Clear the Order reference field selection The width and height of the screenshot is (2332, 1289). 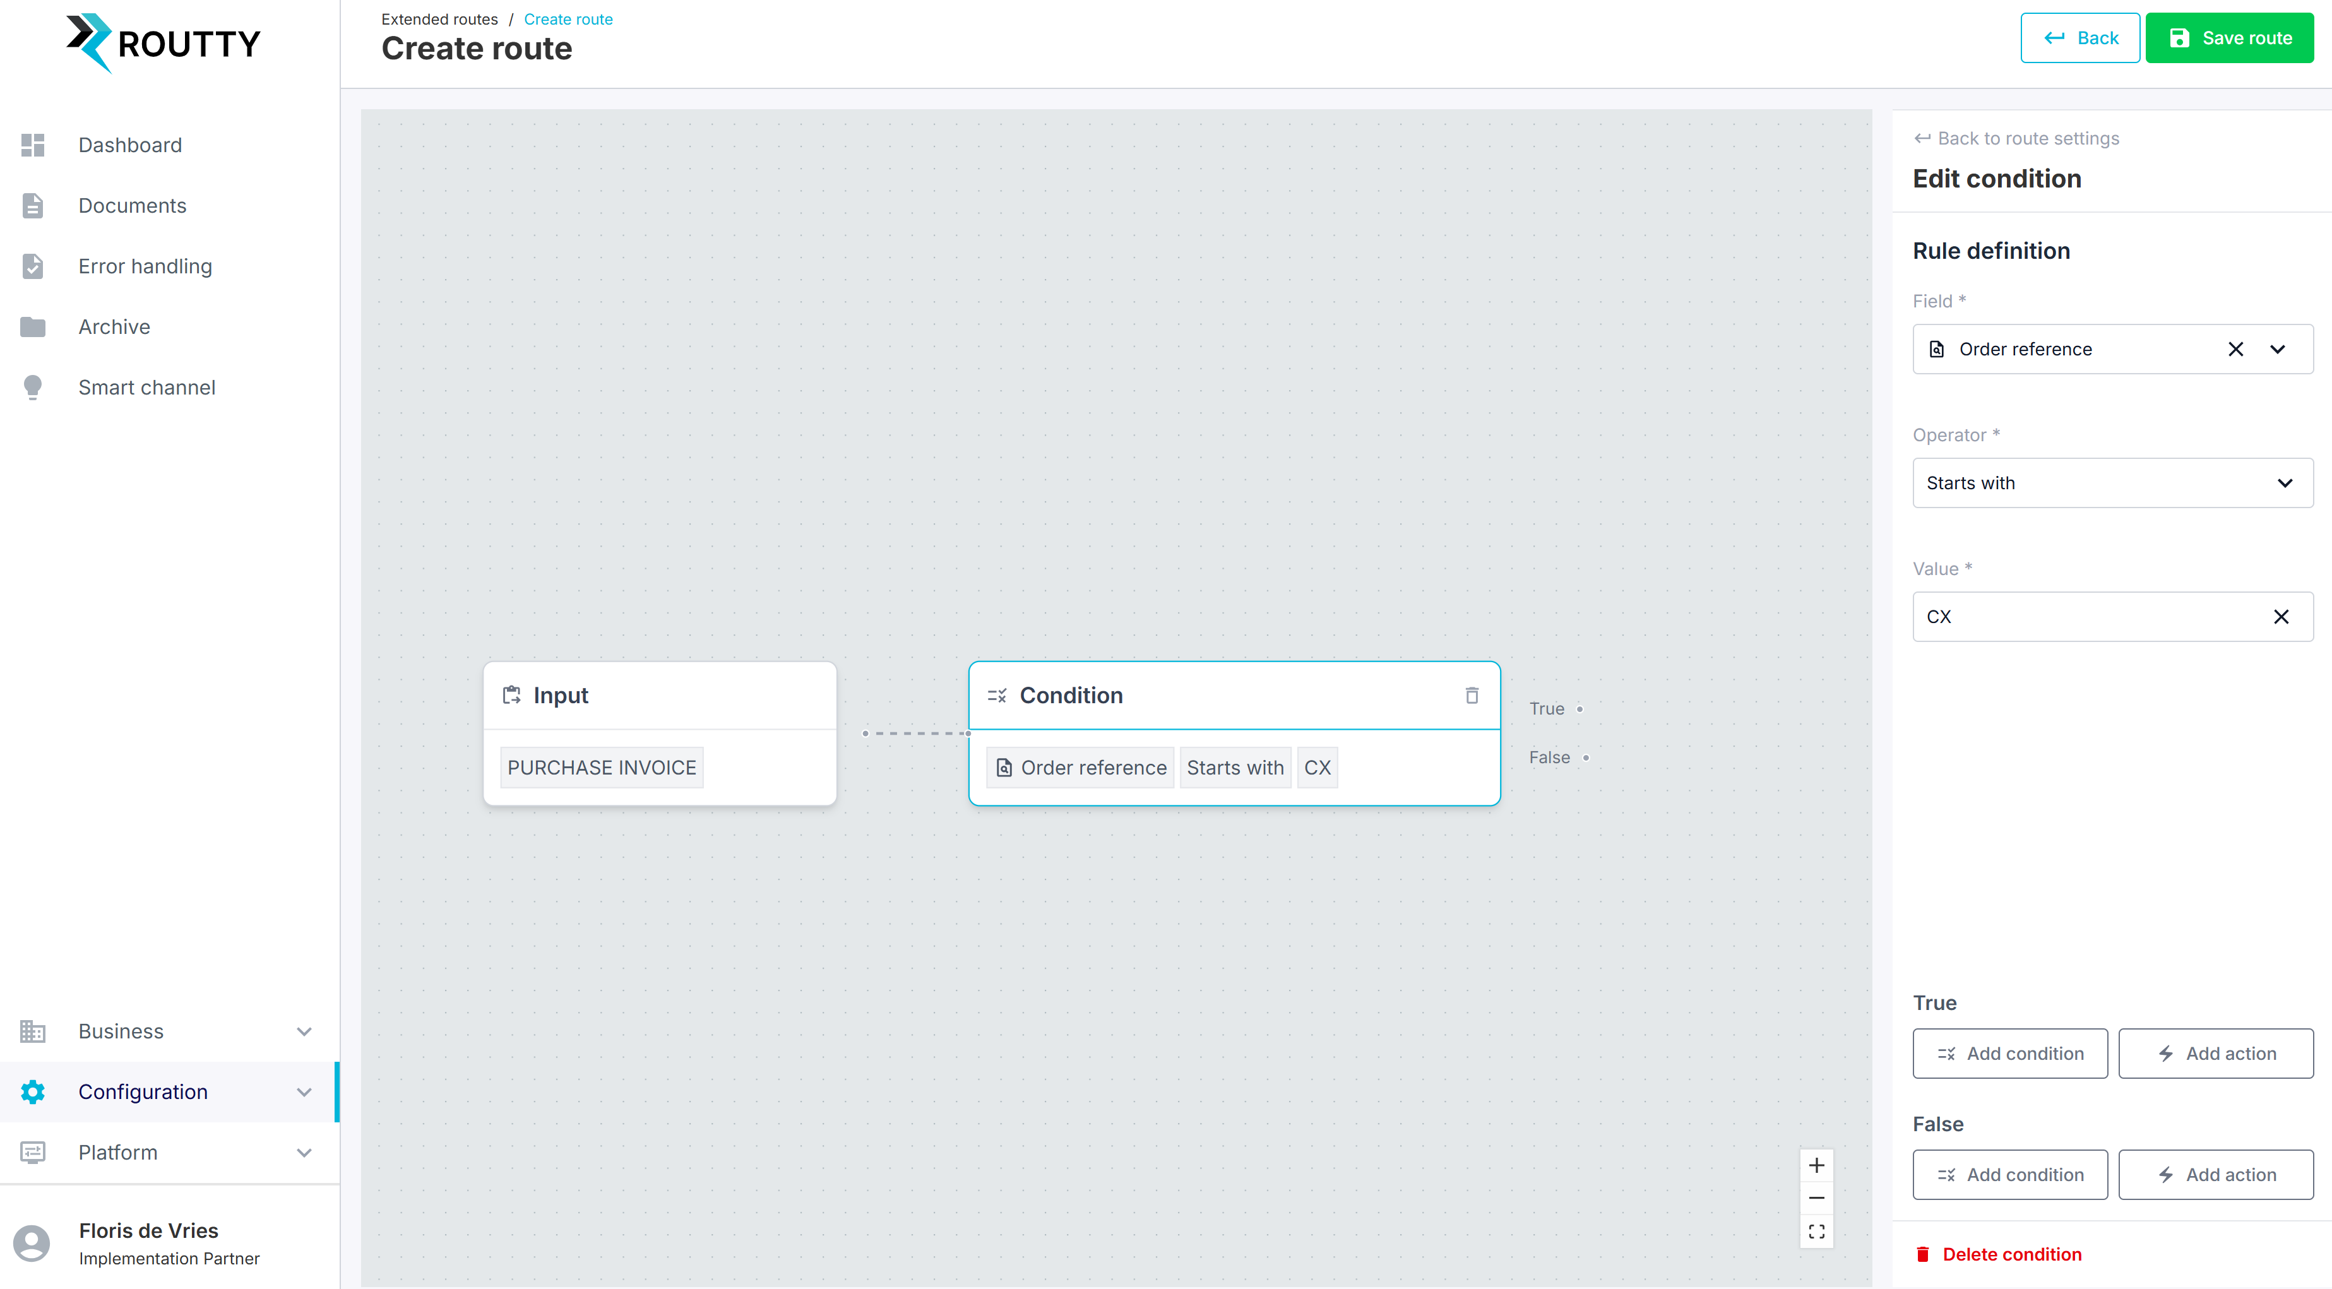click(2235, 350)
